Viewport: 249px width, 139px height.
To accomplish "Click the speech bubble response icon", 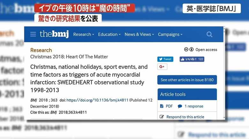I will click(180, 106).
